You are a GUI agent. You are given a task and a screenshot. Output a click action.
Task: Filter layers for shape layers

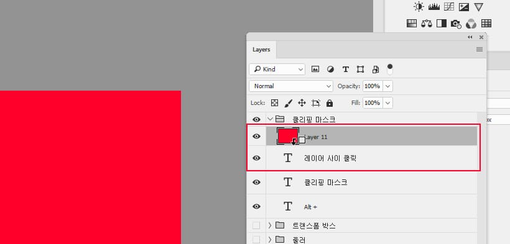360,69
